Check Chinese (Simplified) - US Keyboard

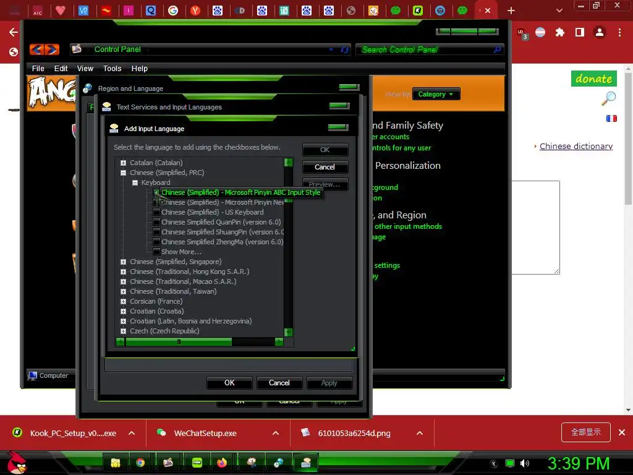point(156,212)
